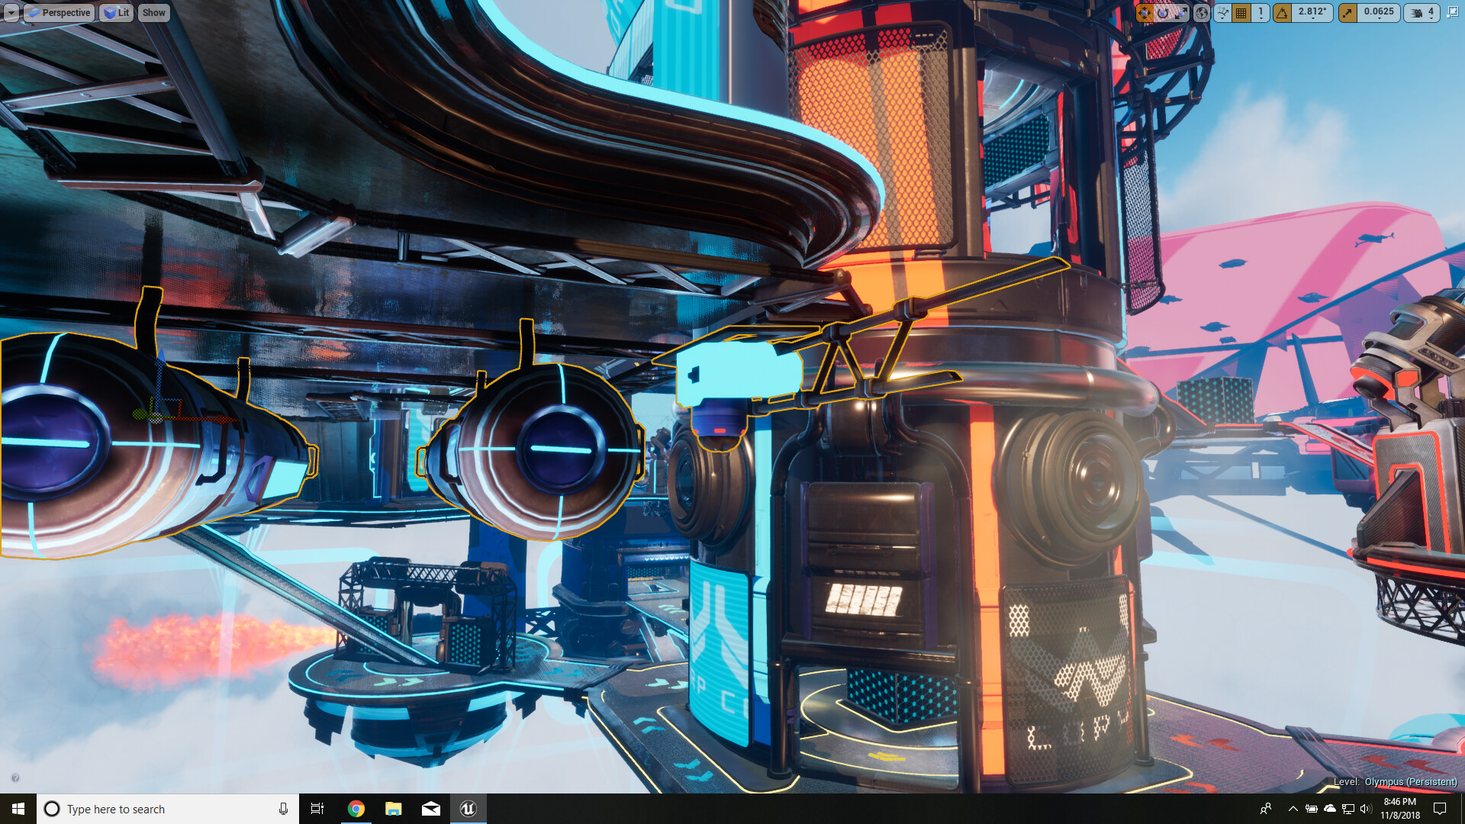Toggle the viewport maximize control

click(1452, 13)
